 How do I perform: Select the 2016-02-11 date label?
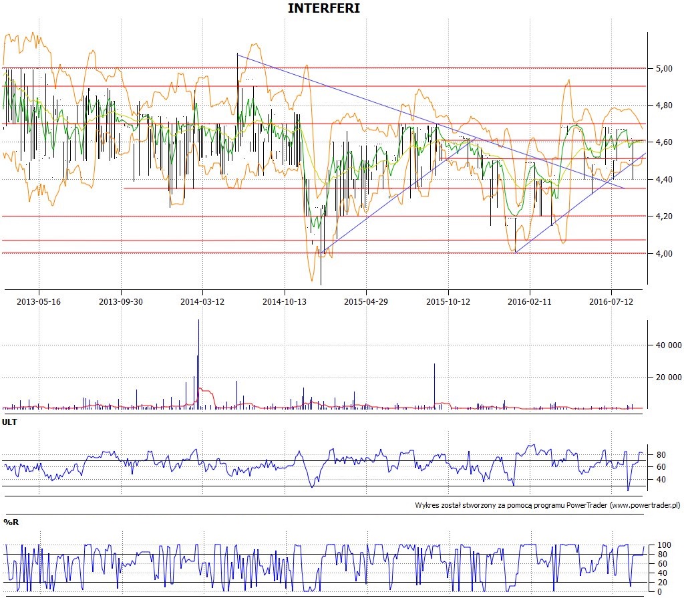[530, 301]
